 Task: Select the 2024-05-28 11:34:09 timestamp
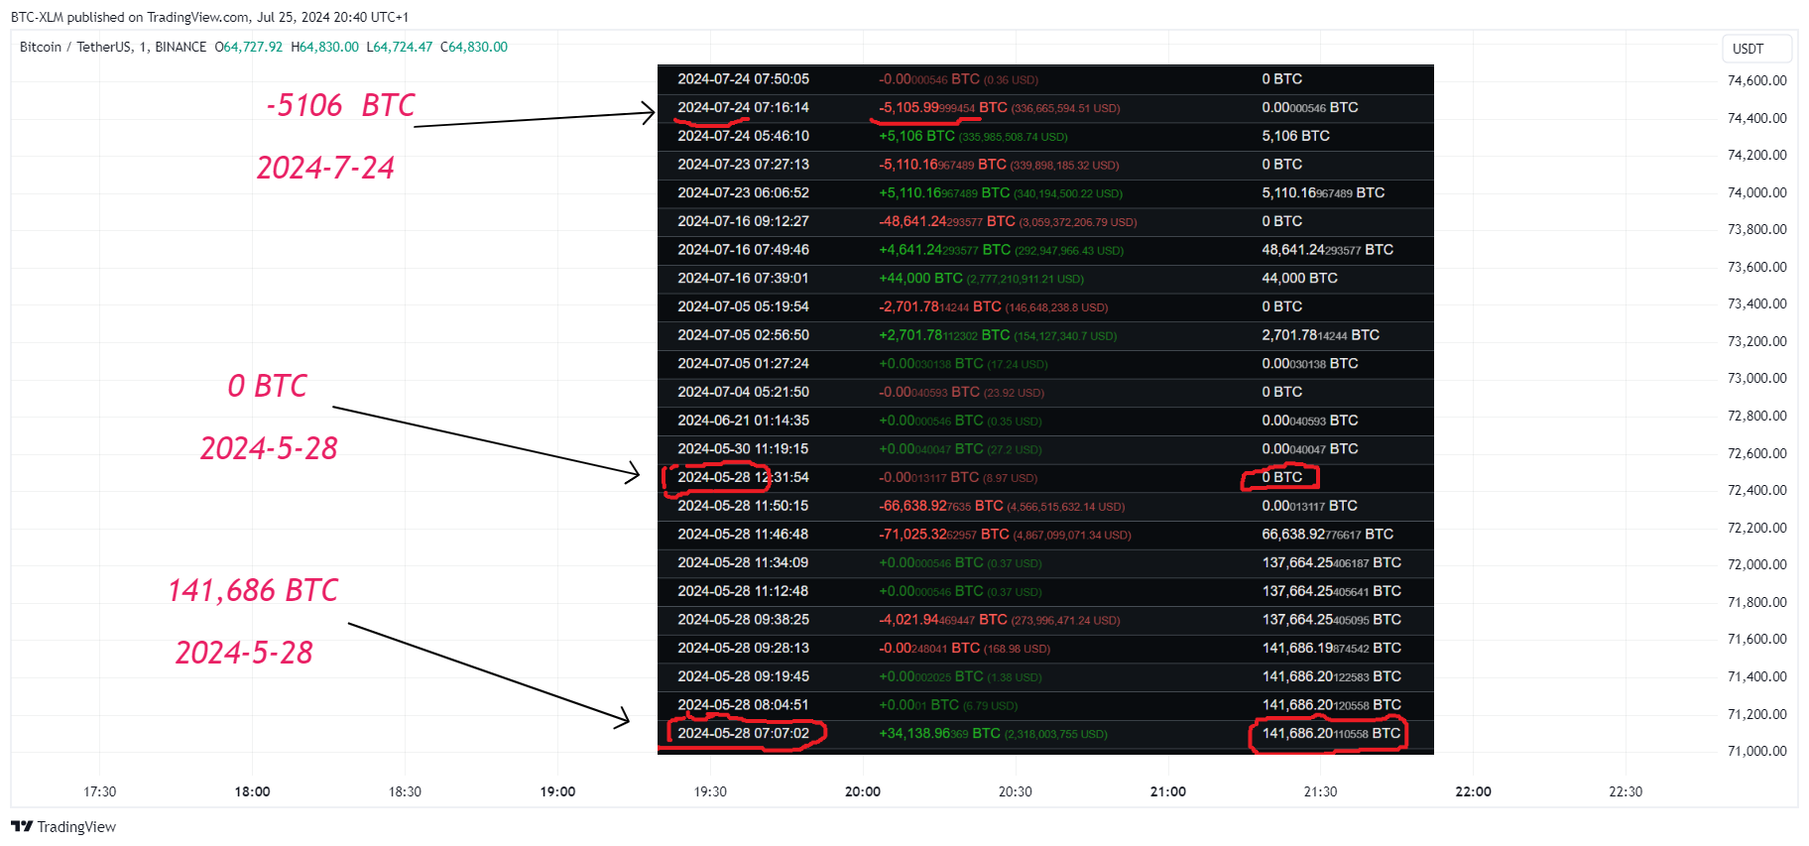pyautogui.click(x=744, y=562)
